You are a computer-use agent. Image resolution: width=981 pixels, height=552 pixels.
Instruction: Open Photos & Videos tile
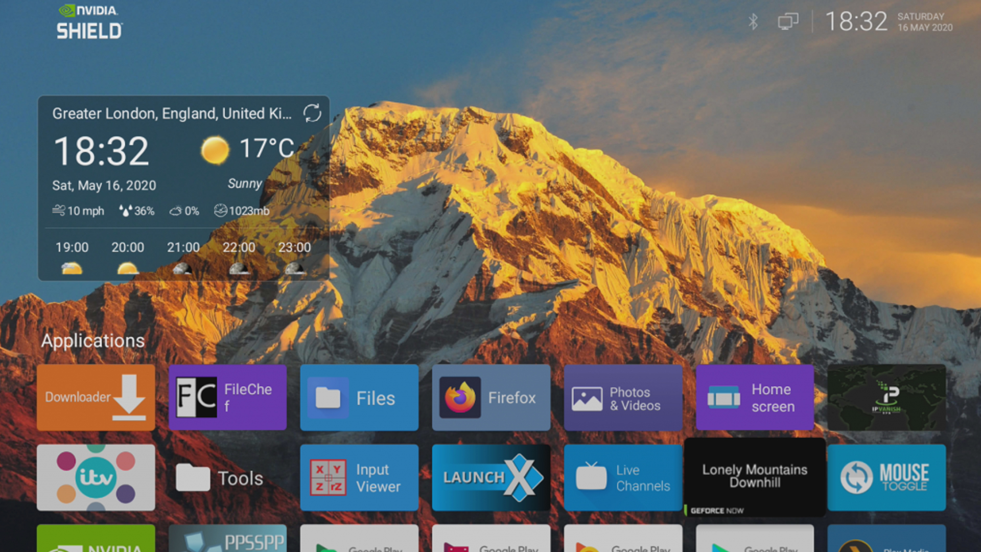(x=623, y=397)
